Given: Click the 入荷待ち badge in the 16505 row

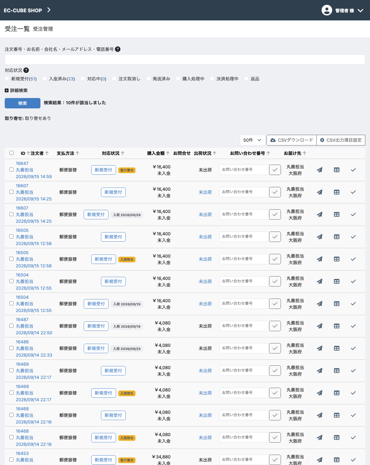Looking at the screenshot, I should click(127, 260).
